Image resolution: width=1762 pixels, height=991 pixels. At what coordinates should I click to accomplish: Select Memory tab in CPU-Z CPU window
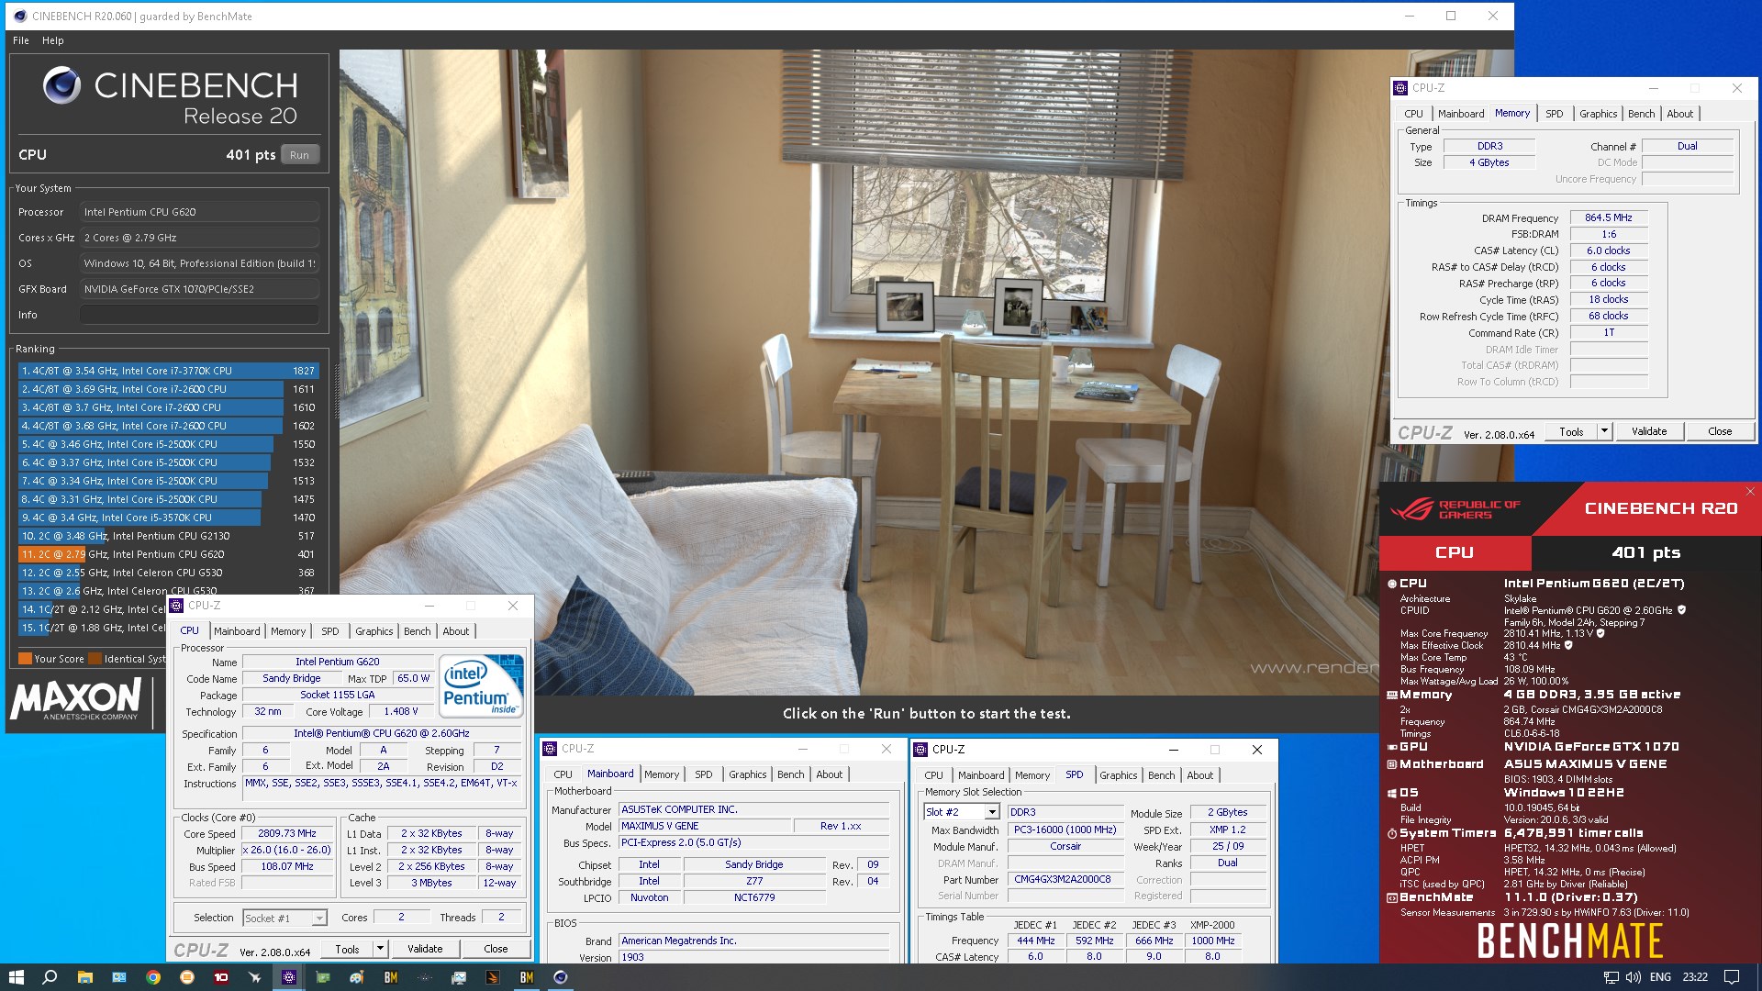click(287, 631)
